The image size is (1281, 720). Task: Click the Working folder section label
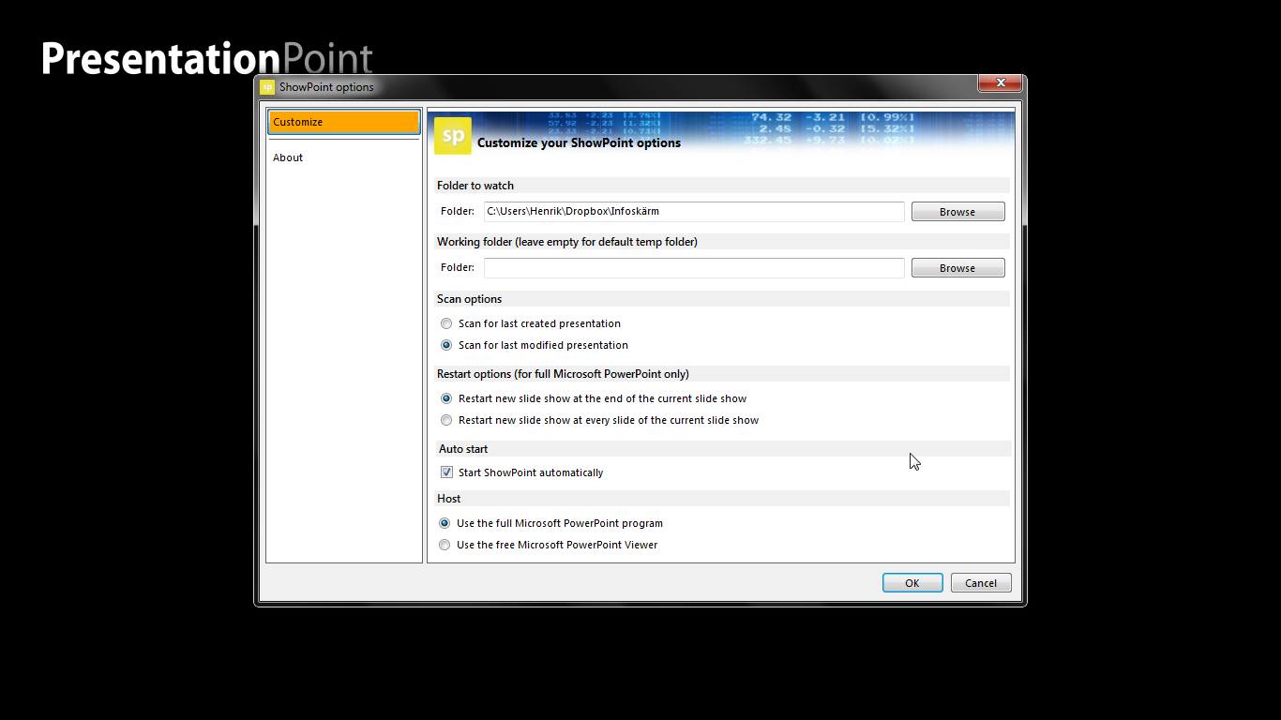tap(567, 242)
